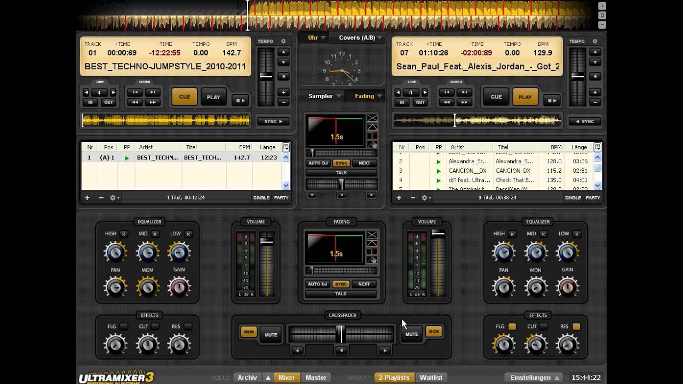Switch to Archiv mode
The height and width of the screenshot is (384, 683).
tap(248, 378)
